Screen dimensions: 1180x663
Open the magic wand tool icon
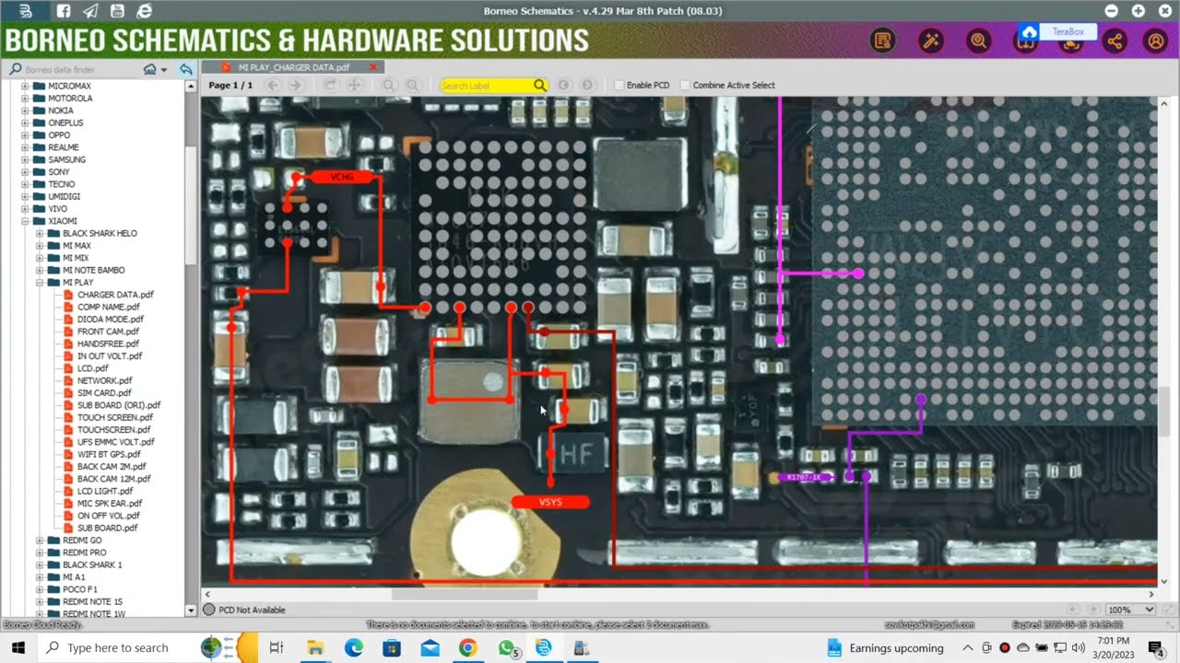click(x=931, y=41)
